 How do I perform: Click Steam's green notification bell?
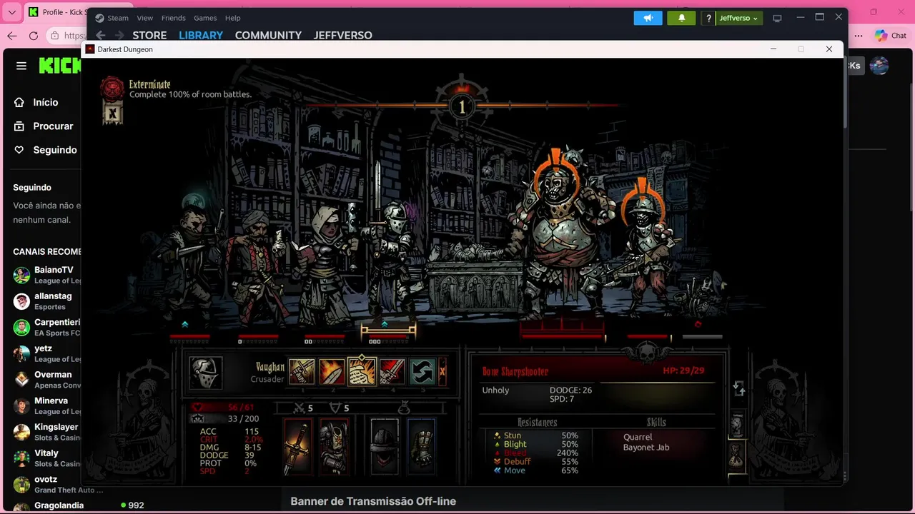coord(681,18)
